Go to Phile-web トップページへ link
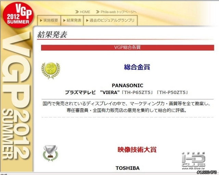Screen dimensions: 219x175 [x=119, y=12]
